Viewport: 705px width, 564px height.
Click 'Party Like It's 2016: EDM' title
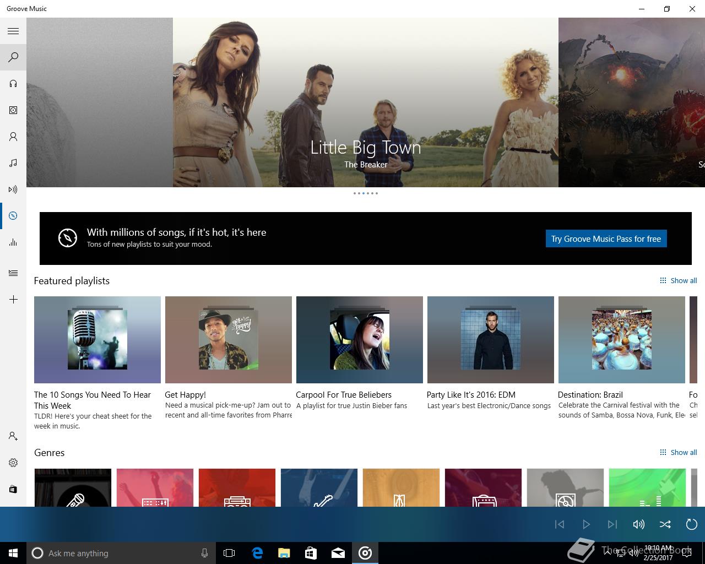coord(471,395)
